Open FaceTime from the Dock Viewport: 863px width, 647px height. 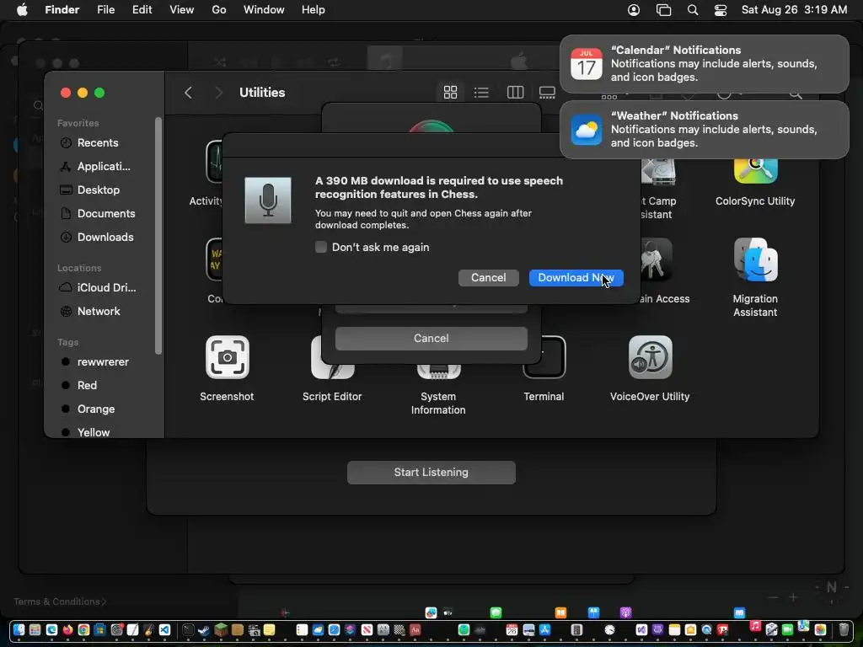coord(788,629)
